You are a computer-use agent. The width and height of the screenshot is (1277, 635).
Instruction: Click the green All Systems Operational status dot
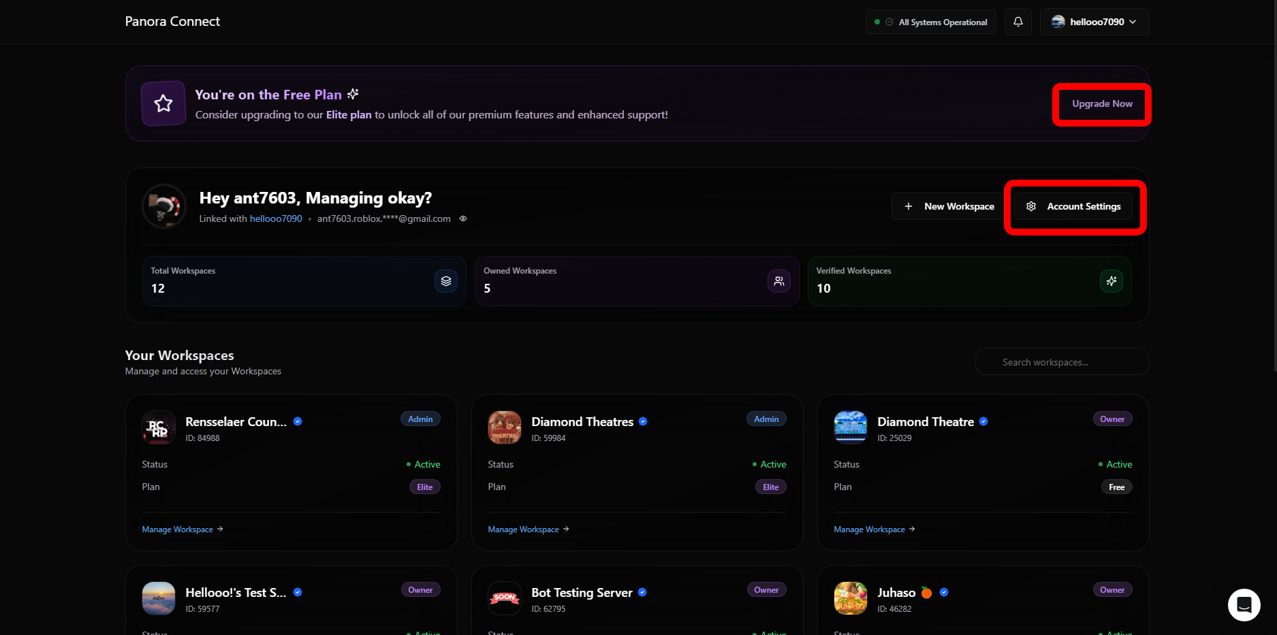pos(877,21)
